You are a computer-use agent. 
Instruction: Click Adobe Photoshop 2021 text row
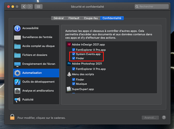point(87,64)
